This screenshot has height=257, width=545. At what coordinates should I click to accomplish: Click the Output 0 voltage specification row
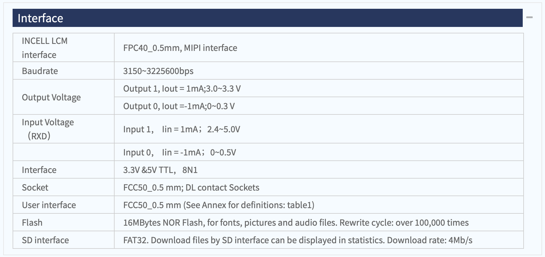(319, 106)
